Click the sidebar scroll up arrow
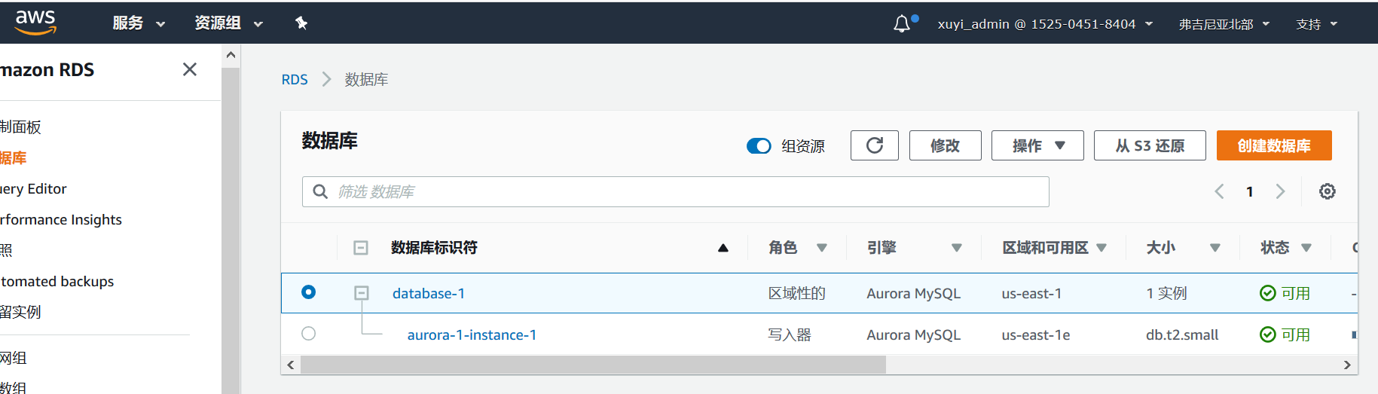 click(231, 55)
